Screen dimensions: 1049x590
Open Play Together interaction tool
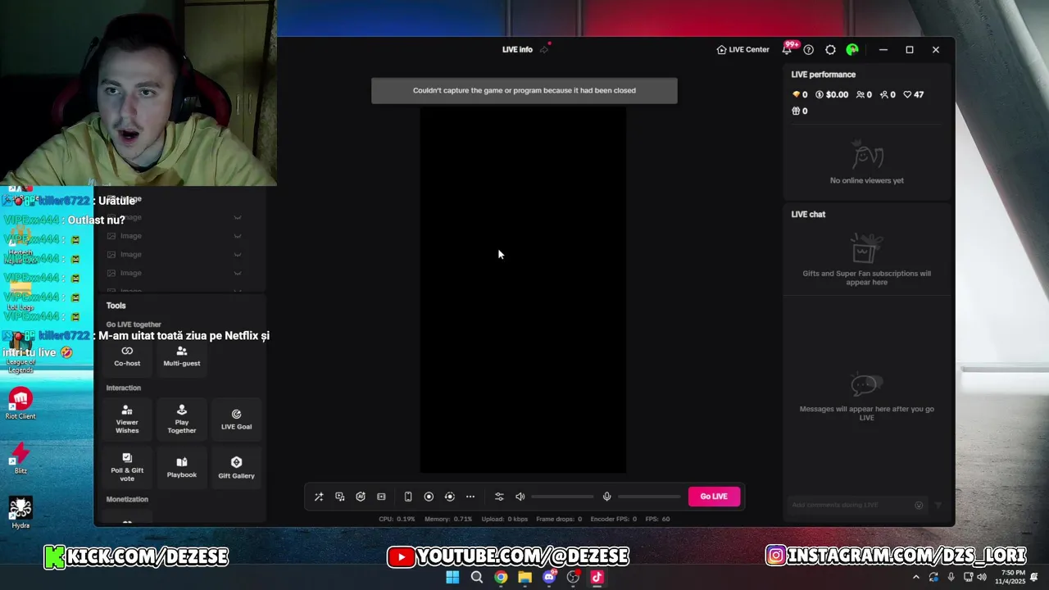click(182, 420)
